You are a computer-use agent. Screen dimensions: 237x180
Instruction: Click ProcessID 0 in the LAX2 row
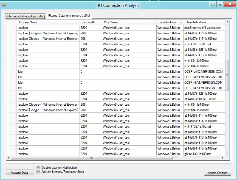[x=91, y=72]
